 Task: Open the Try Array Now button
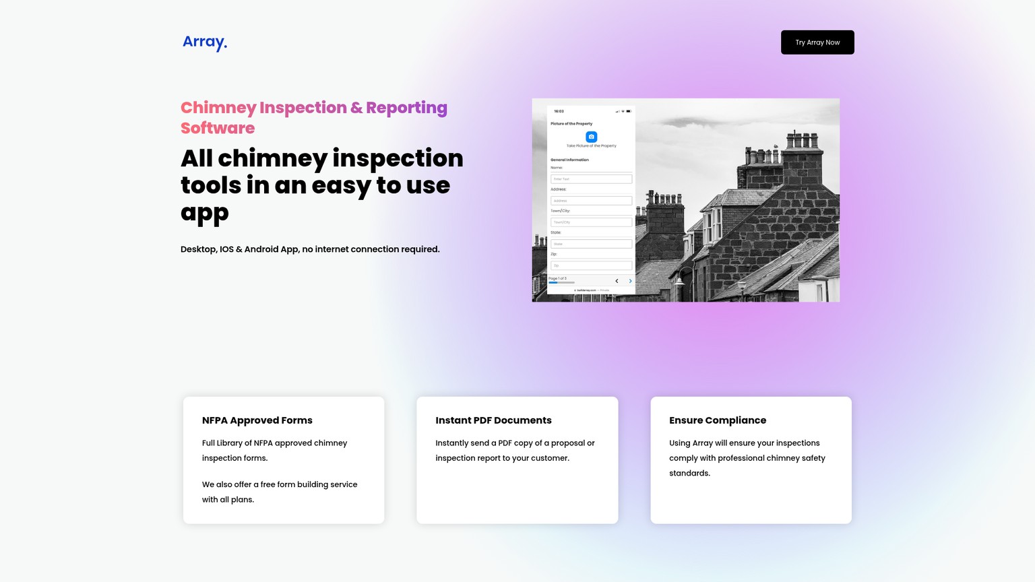click(817, 42)
